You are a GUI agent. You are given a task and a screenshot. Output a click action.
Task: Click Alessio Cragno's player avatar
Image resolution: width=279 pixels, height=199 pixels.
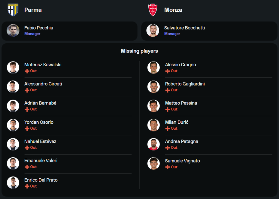coord(154,68)
